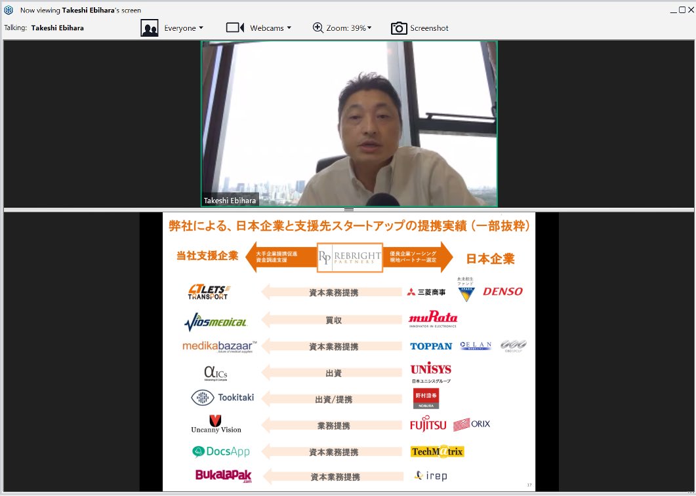
Task: Minimize the webinar viewer window
Action: pyautogui.click(x=673, y=10)
